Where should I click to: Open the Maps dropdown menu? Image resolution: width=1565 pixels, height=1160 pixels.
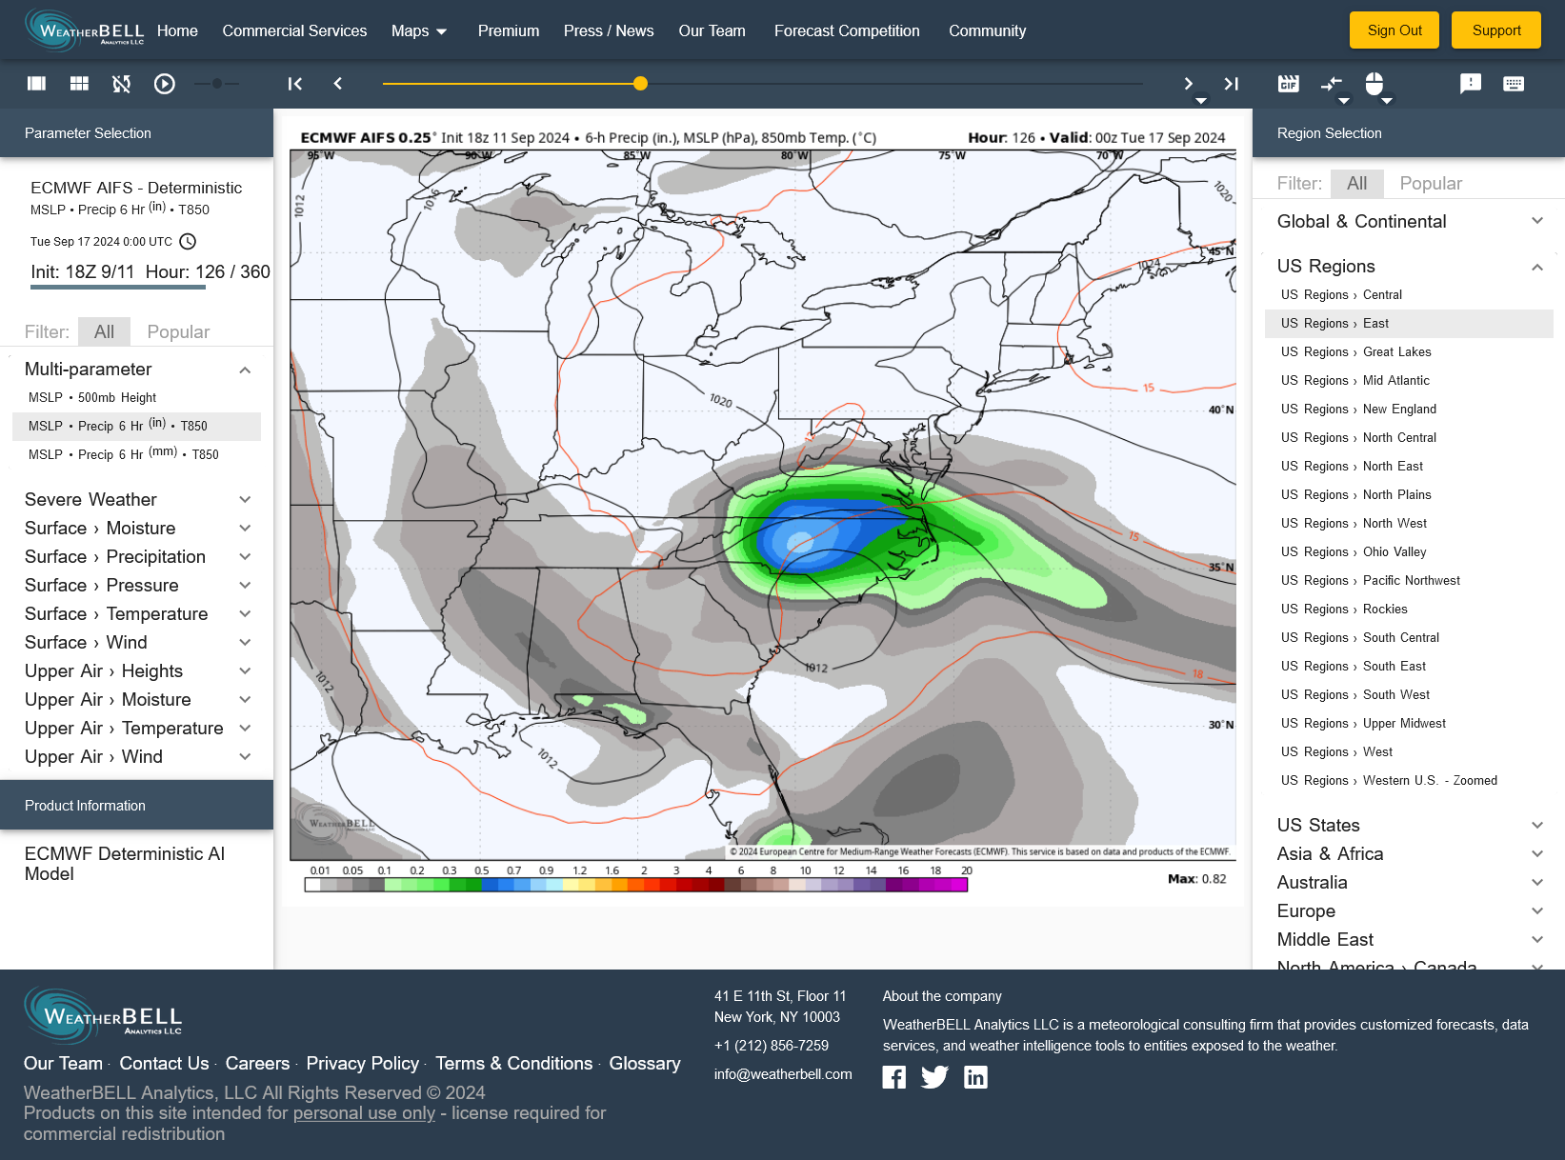click(x=419, y=30)
